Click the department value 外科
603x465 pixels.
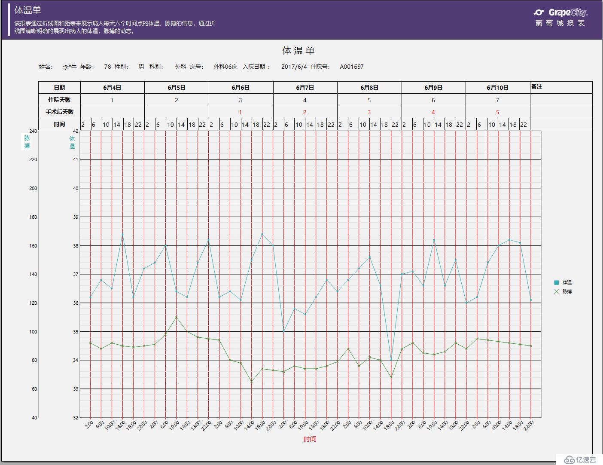coord(181,67)
